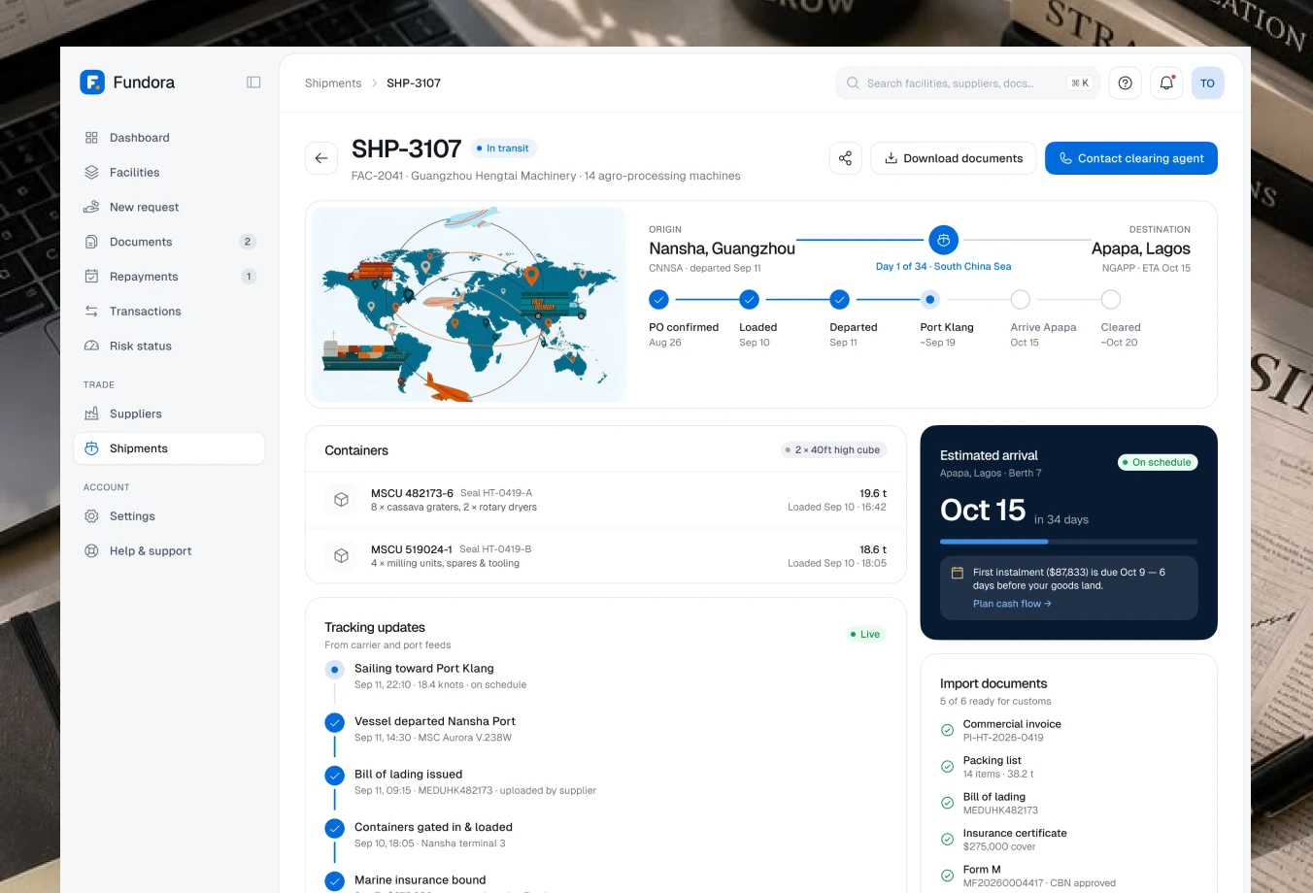
Task: Click the Commercial invoice check icon
Action: (x=947, y=730)
